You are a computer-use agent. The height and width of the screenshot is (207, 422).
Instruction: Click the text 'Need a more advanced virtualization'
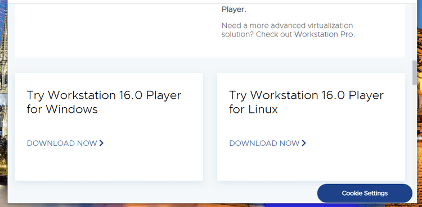coord(287,26)
